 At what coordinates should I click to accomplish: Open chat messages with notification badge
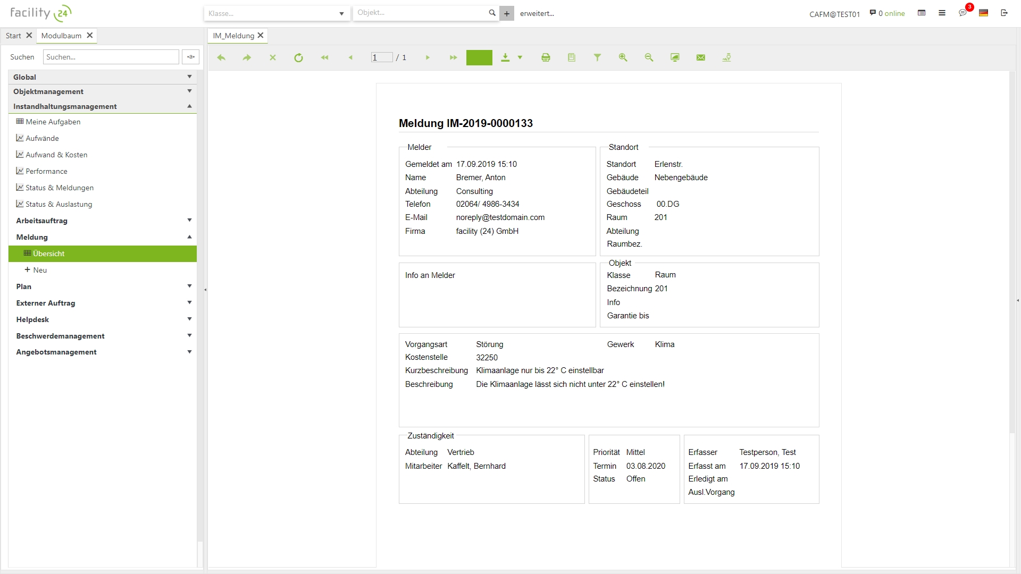click(963, 13)
